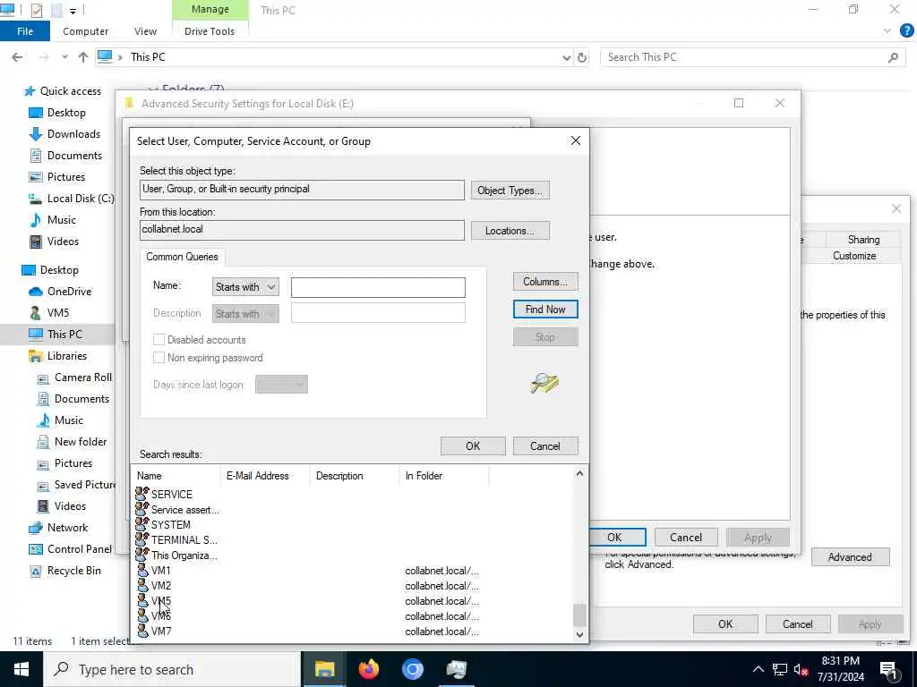Toggle Non expiring password checkbox
The image size is (917, 687).
point(159,358)
